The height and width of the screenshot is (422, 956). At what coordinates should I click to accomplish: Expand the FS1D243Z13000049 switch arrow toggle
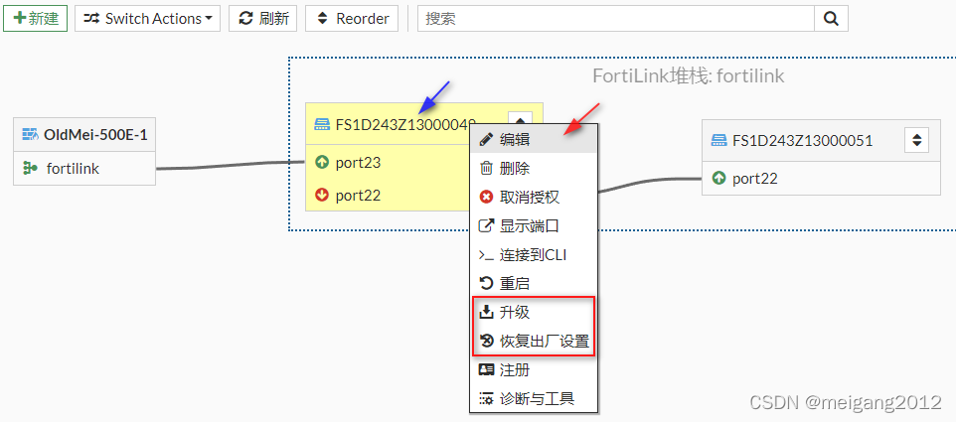pos(520,119)
